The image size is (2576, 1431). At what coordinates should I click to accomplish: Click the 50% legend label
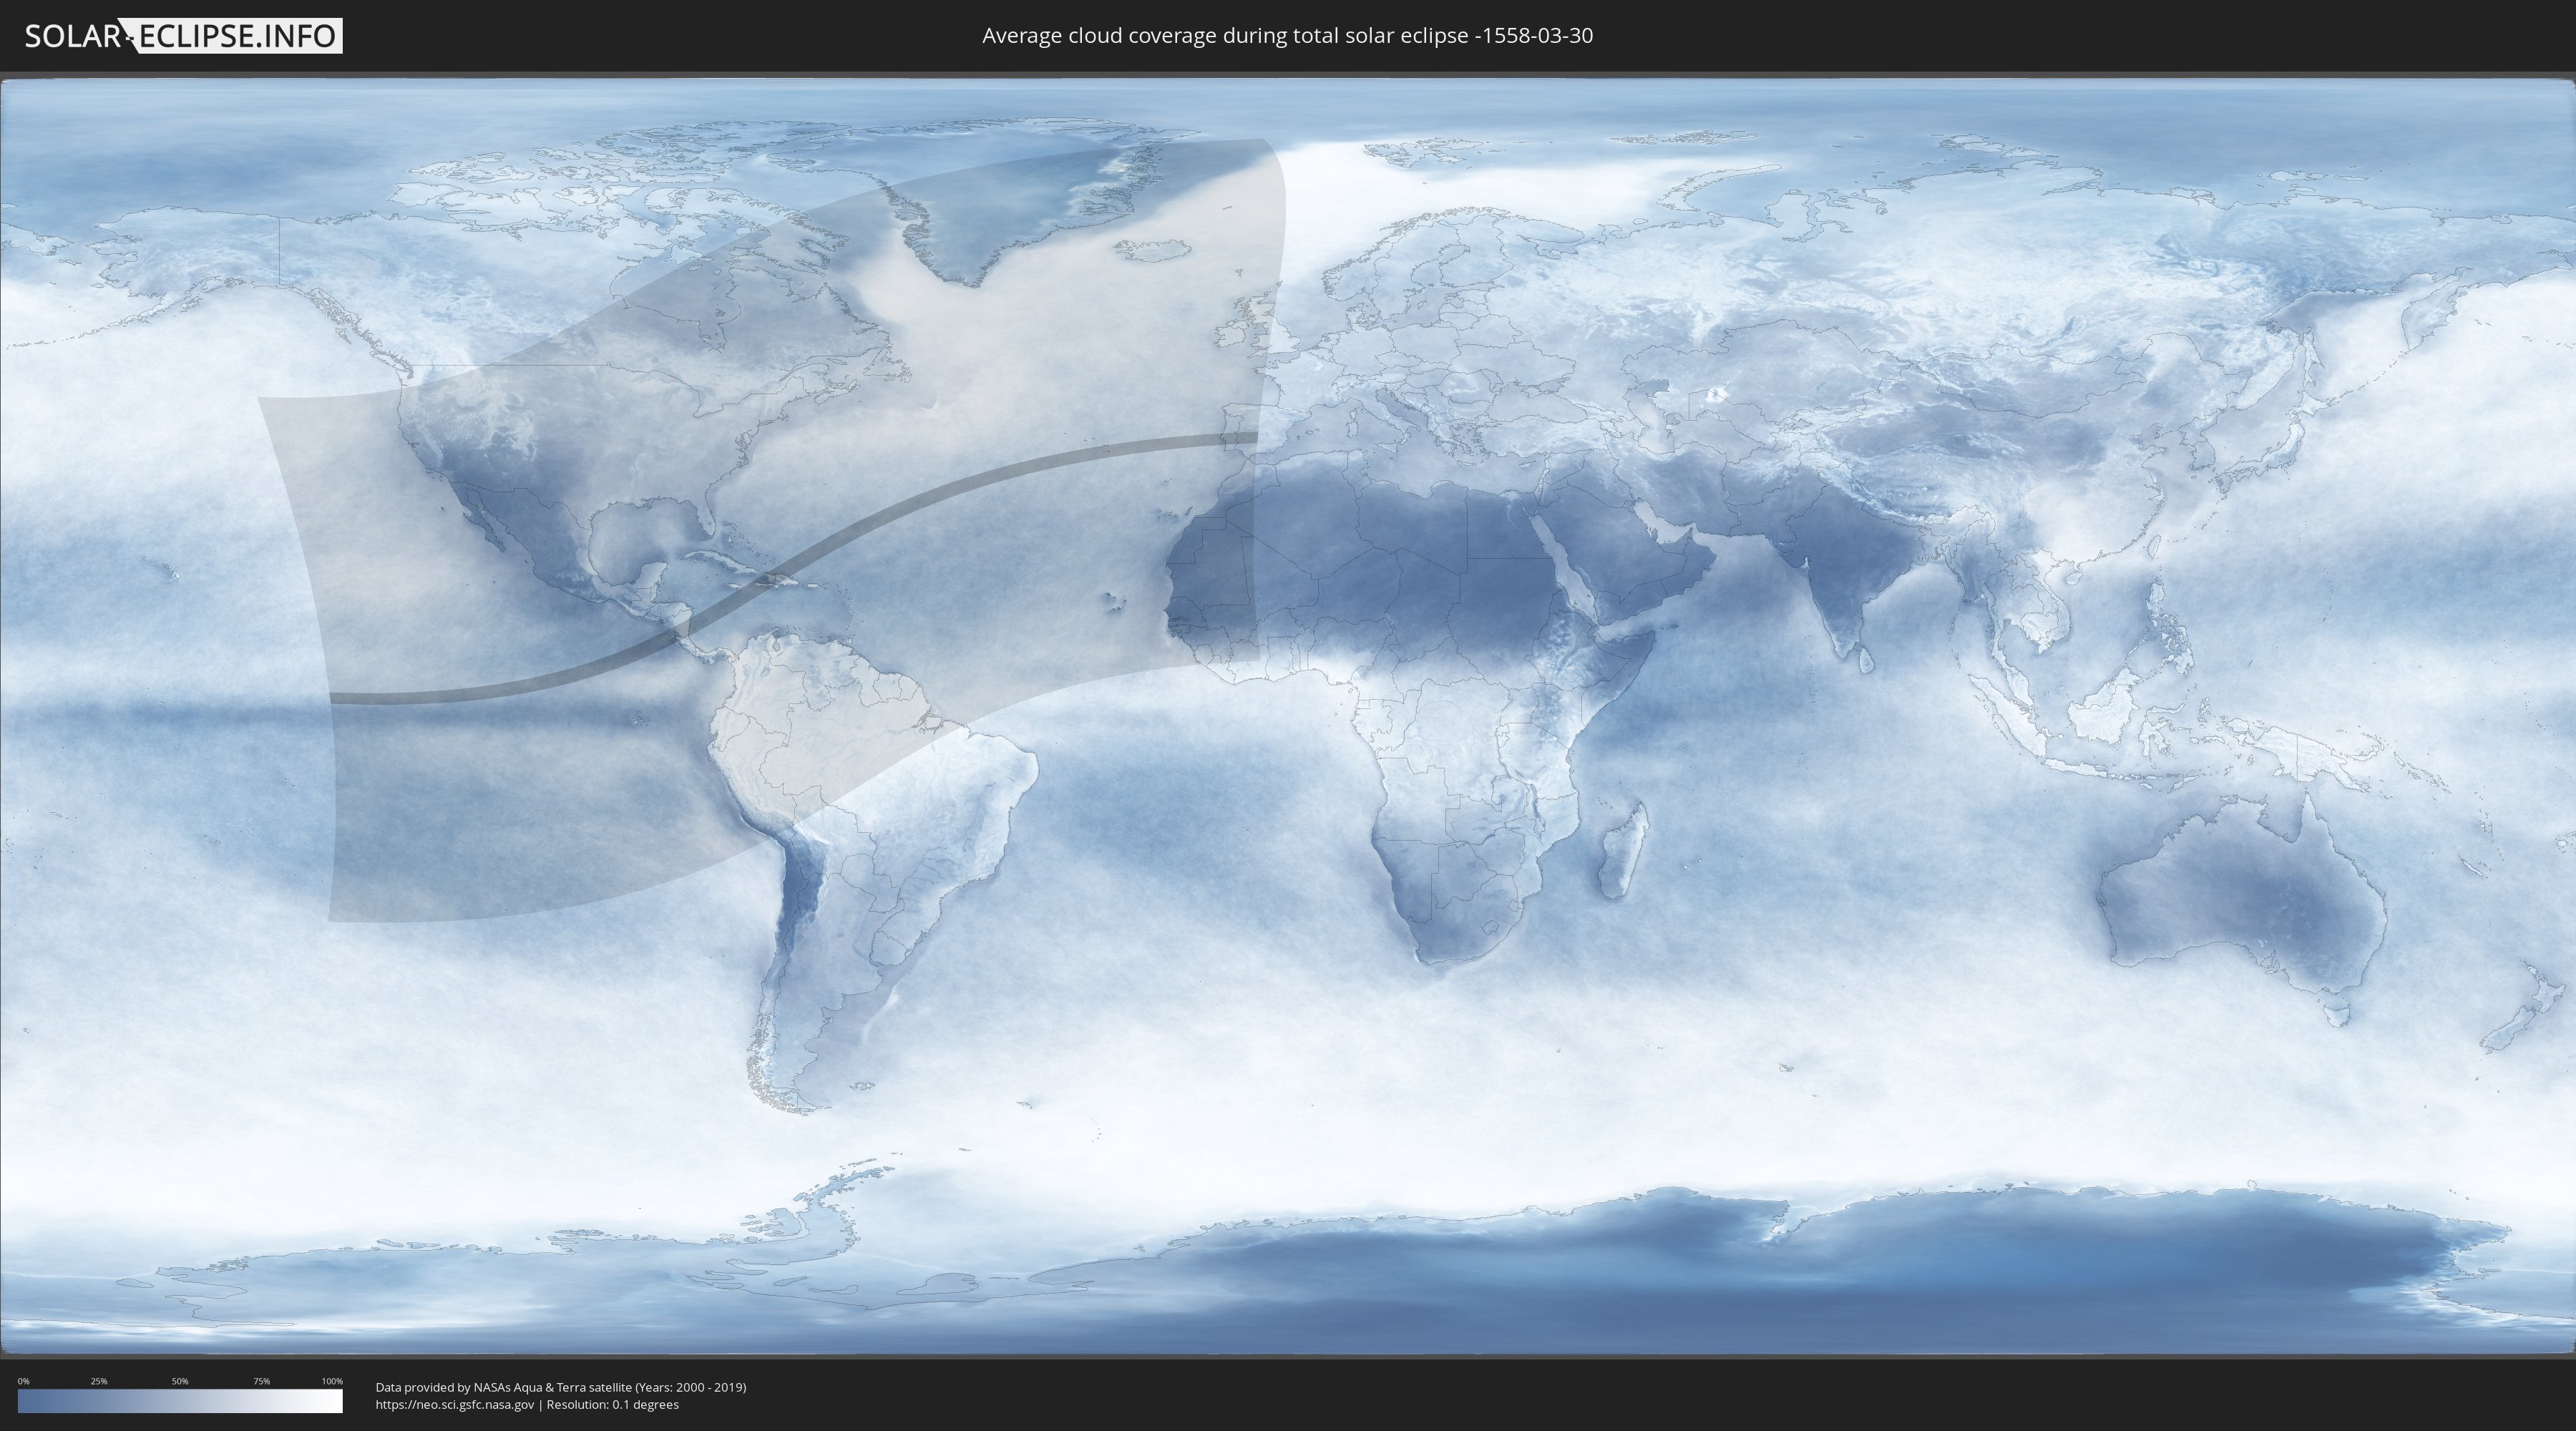[x=180, y=1381]
